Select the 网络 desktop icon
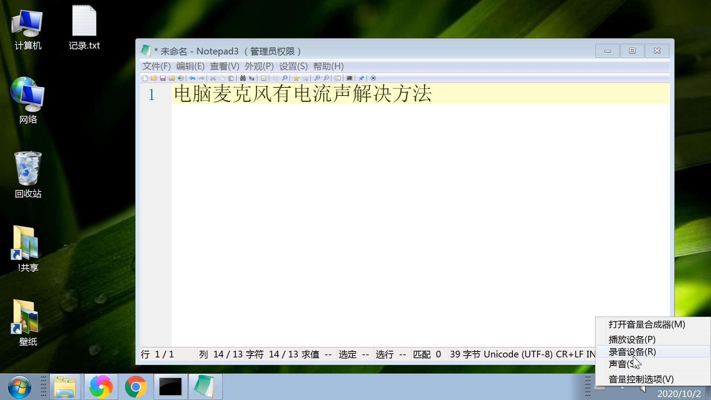 28,100
